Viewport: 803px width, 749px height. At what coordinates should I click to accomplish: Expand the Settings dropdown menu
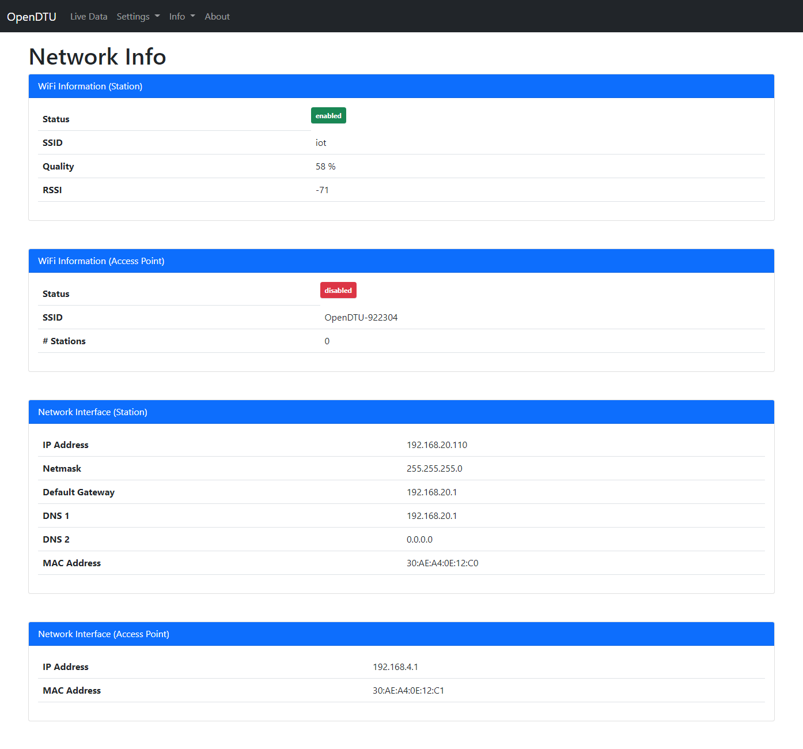[138, 17]
